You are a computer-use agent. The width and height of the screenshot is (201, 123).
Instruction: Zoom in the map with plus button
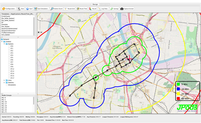[x=39, y=32]
